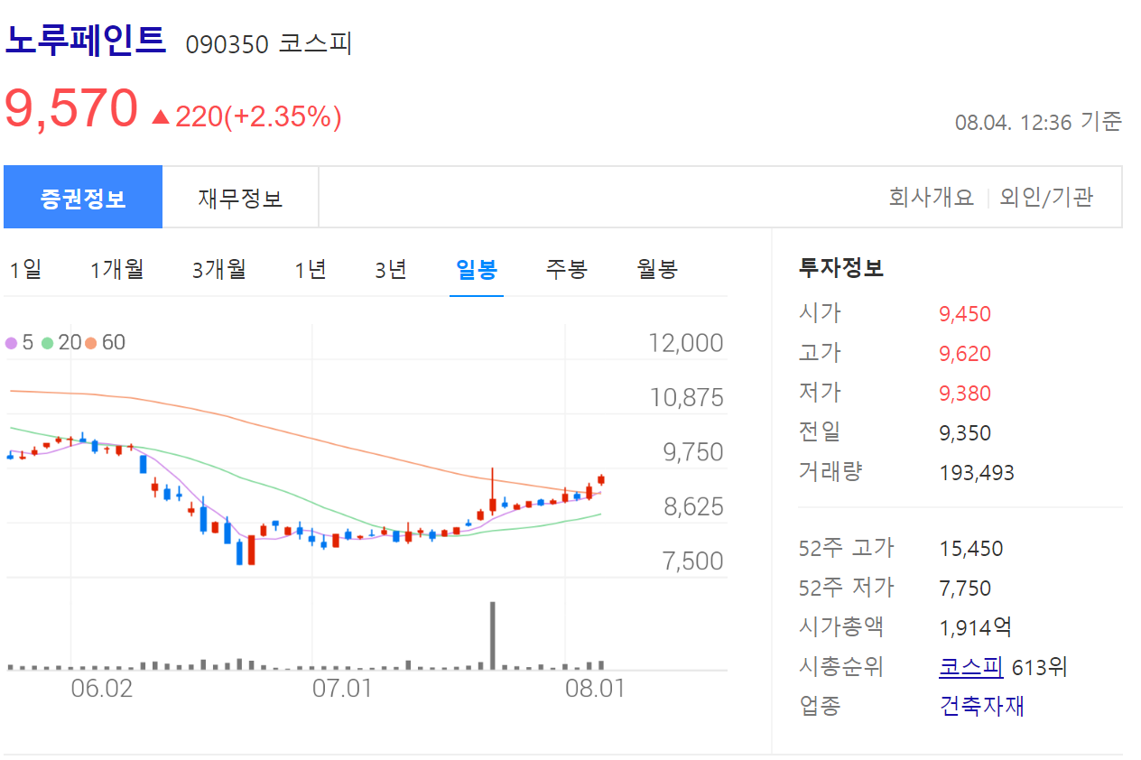Click the 시가총액 value 1,914억
Screen dimensions: 1141x760
click(x=976, y=627)
